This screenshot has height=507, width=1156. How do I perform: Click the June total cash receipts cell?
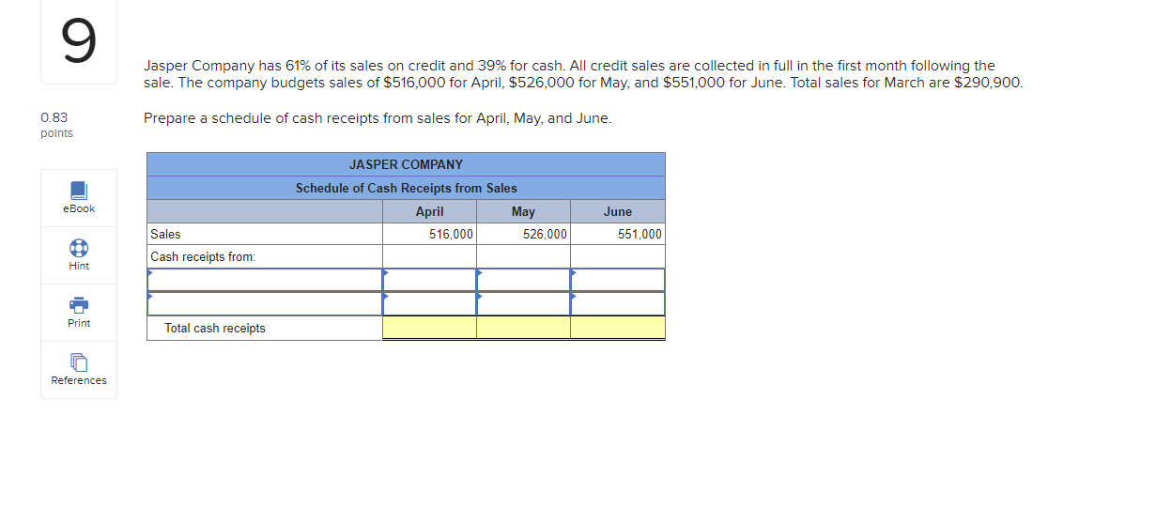click(x=618, y=328)
